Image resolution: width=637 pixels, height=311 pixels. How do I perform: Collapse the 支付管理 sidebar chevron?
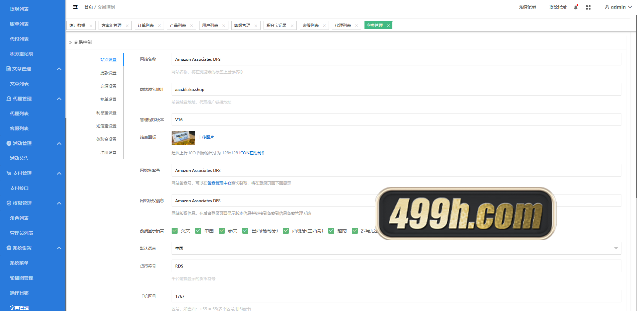pyautogui.click(x=59, y=173)
